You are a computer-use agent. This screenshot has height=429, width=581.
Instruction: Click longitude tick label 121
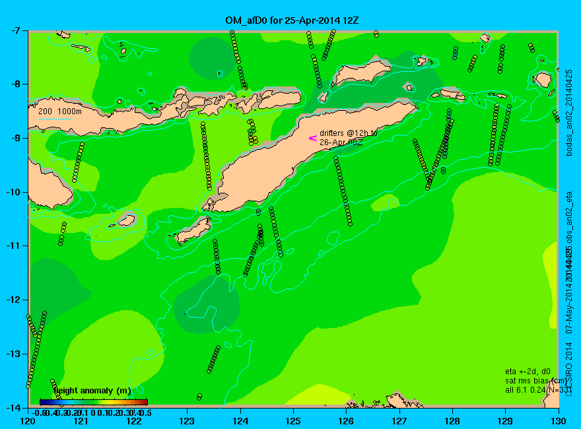81,421
